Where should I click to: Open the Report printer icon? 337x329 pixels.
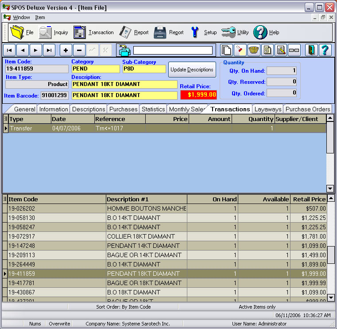pos(160,32)
